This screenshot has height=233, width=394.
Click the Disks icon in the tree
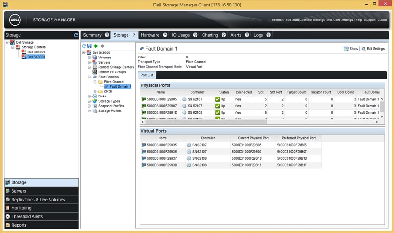95,96
